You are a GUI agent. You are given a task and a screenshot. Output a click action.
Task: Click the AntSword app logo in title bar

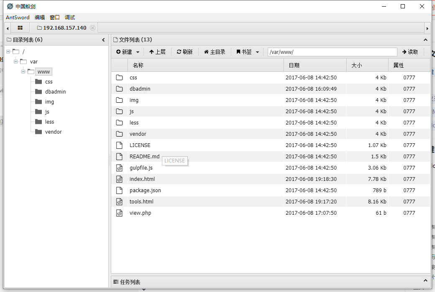pos(10,6)
